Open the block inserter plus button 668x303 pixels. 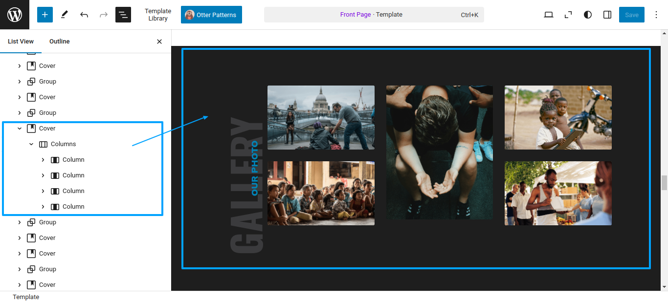pos(45,15)
